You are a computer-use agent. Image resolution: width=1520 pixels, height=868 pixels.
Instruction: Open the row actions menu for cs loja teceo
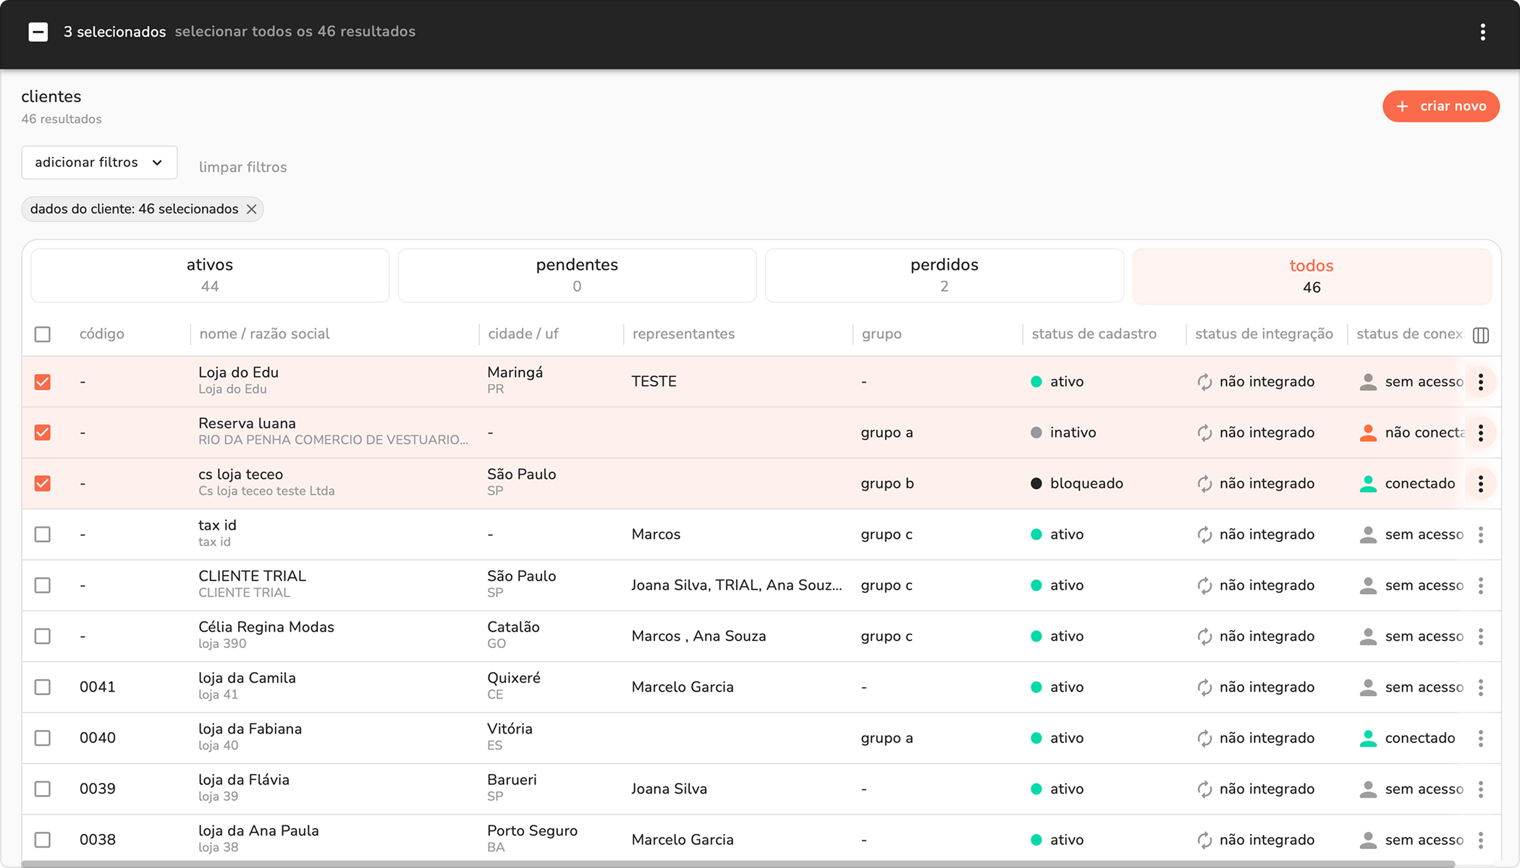click(x=1481, y=484)
